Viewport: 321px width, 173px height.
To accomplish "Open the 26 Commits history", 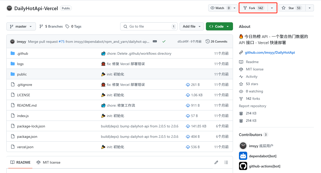I will tap(217, 41).
